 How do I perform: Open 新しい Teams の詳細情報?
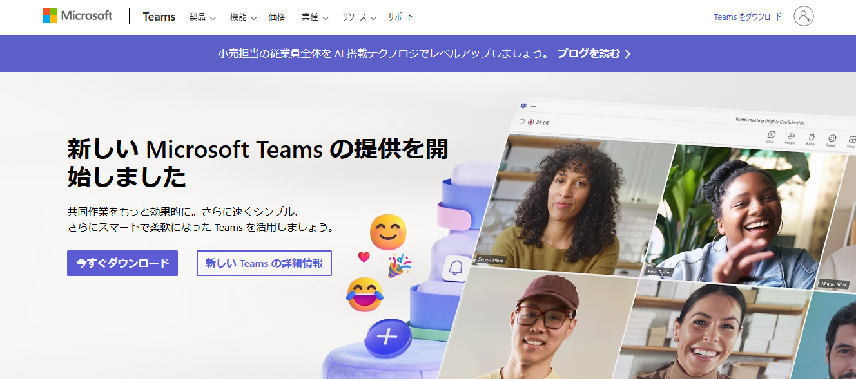click(264, 263)
